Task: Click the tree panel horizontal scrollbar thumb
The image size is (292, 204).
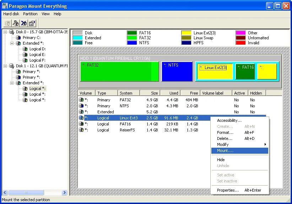Action: (x=26, y=193)
